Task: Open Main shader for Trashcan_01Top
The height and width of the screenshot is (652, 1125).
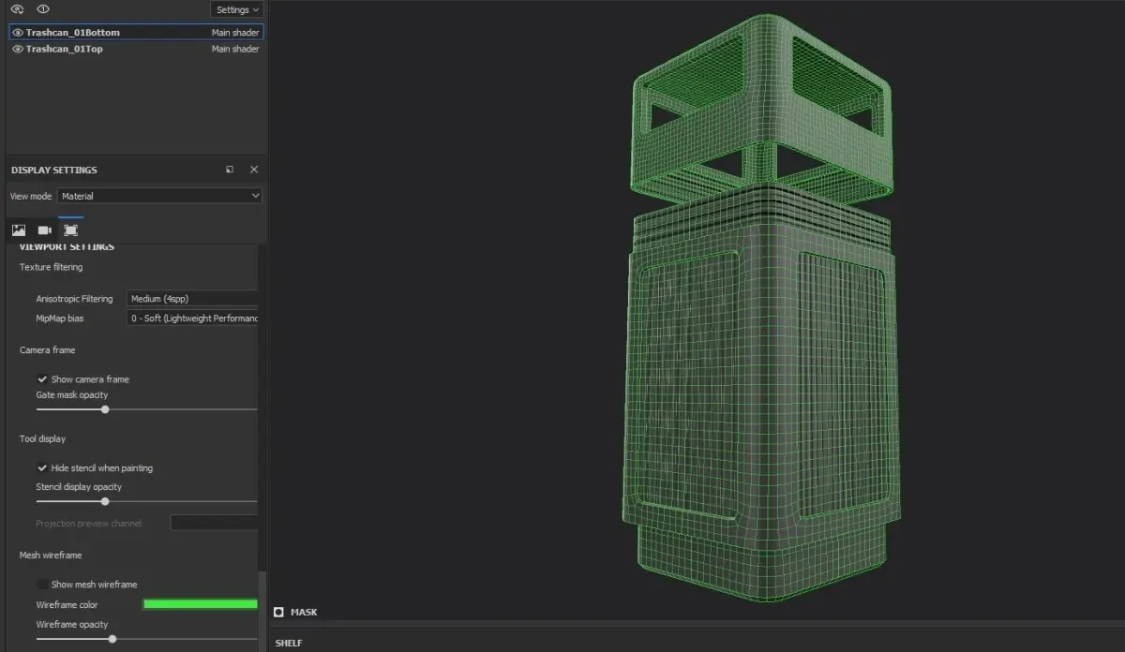Action: 235,49
